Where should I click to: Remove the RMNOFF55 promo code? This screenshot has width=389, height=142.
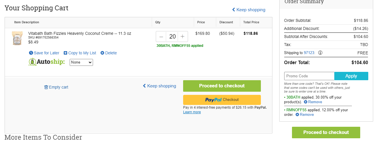pyautogui.click(x=305, y=115)
